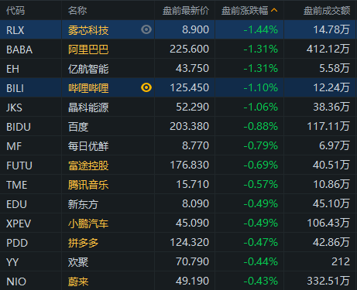
Task: Sort by 盘前成交额 column header
Action: (327, 11)
